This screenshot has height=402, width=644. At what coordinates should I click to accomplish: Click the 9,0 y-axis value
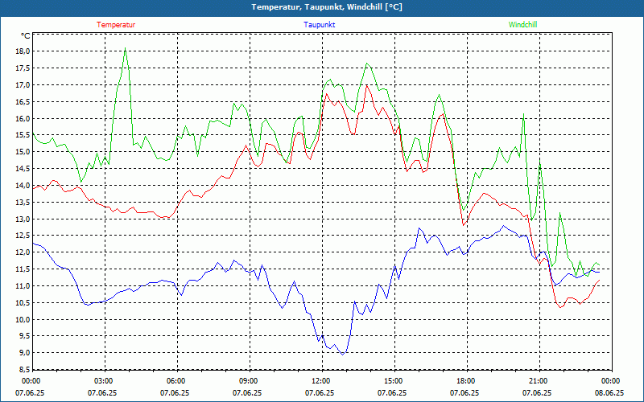tap(25, 353)
